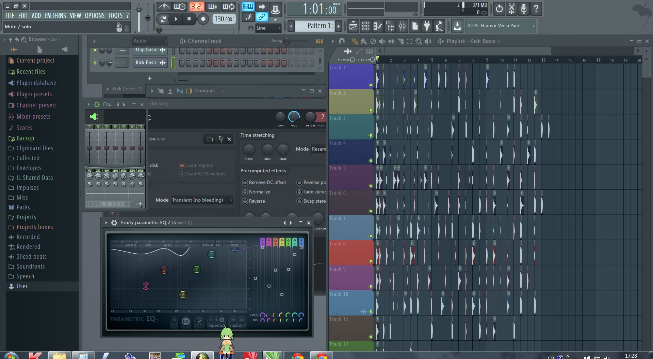This screenshot has height=359, width=653.
Task: Open the Mixer from toolbar
Action: (x=402, y=26)
